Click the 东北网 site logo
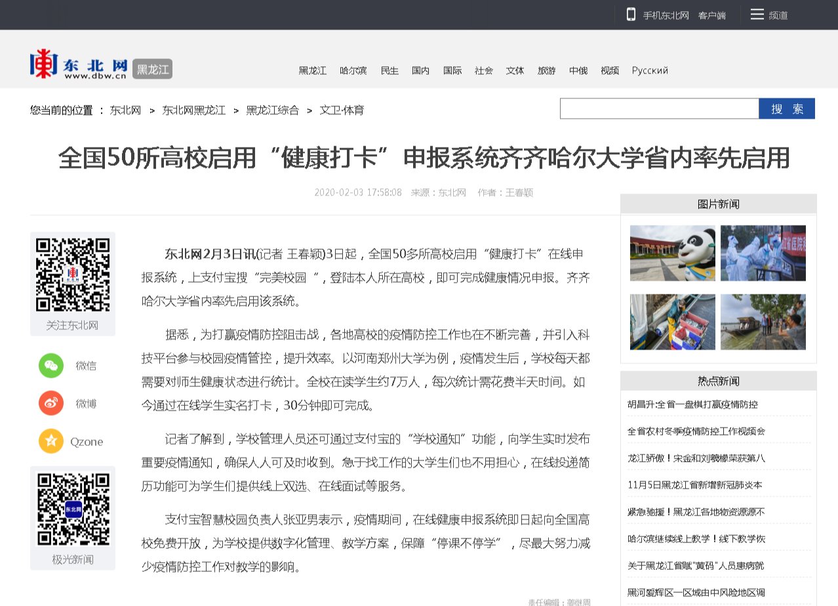 [78, 65]
